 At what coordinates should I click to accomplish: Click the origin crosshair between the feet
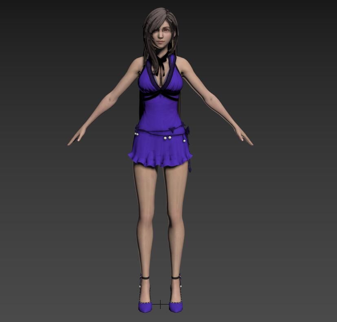click(161, 304)
